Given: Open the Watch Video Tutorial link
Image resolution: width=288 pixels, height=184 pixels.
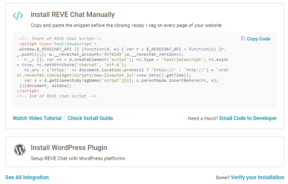Looking at the screenshot, I should (x=37, y=118).
